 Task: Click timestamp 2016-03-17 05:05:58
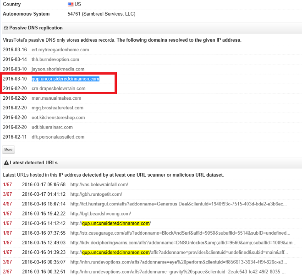44,184
